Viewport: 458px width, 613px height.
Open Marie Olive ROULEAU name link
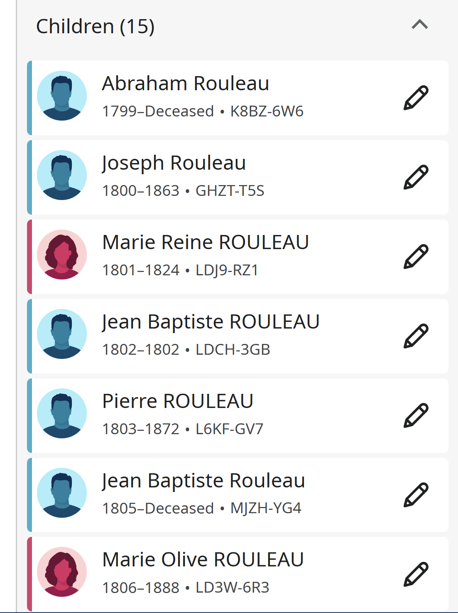point(203,560)
